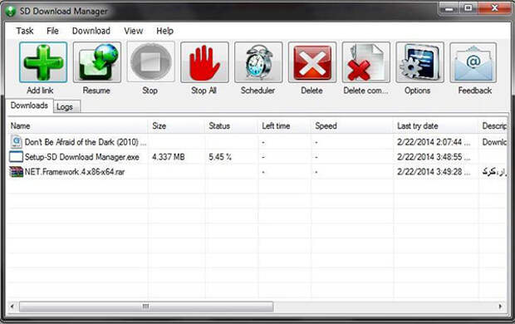515x324 pixels.
Task: Click the file icon next to Don't Be Afraid of the Dark
Action: [16, 142]
